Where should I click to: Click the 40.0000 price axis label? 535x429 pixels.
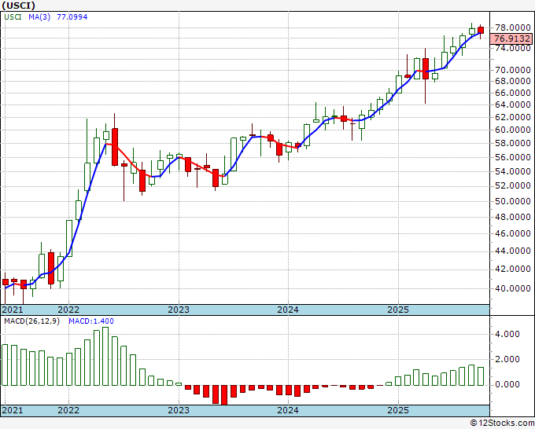pos(513,288)
